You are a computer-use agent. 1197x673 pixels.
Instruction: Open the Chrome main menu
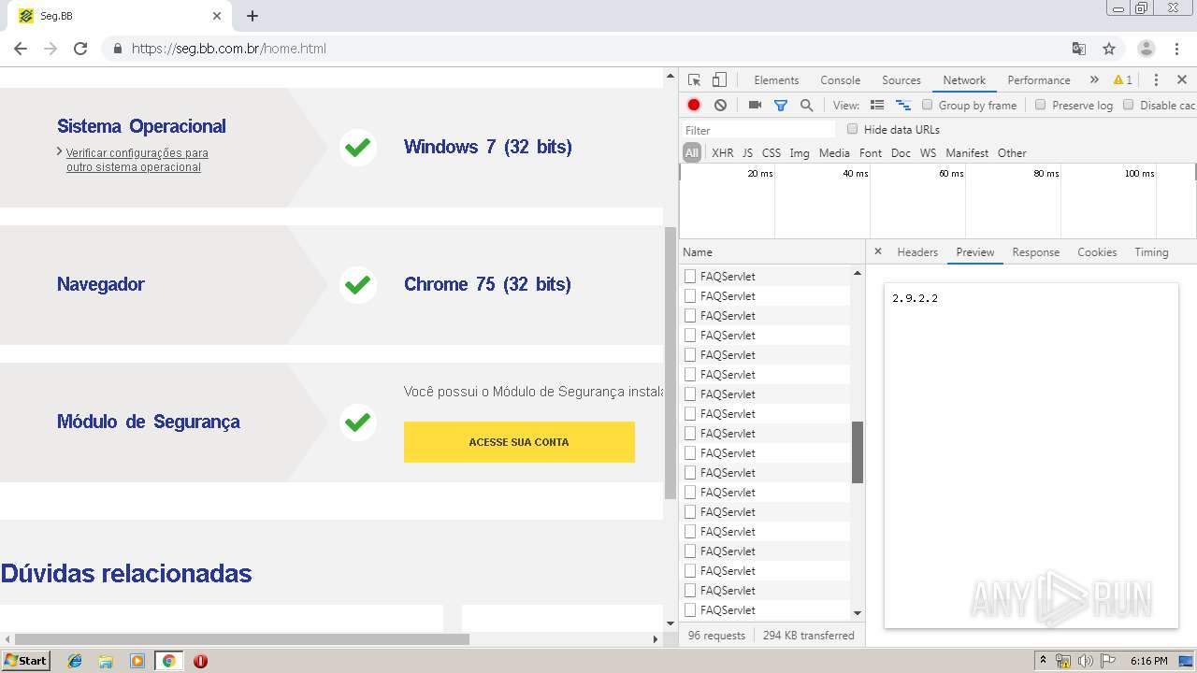click(x=1176, y=49)
